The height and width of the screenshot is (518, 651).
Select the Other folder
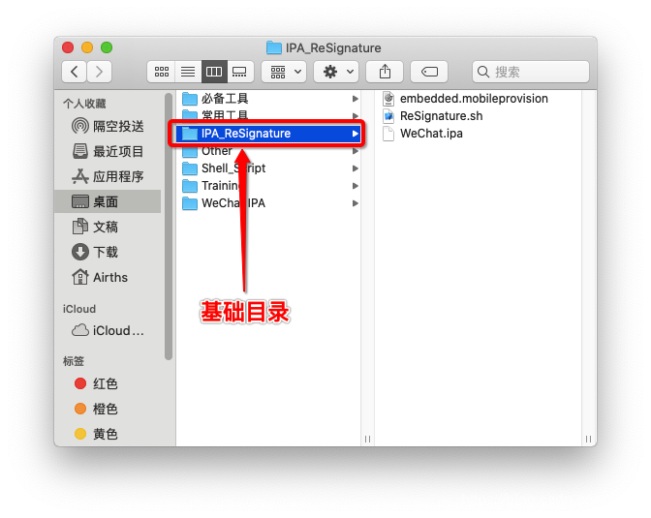point(268,151)
